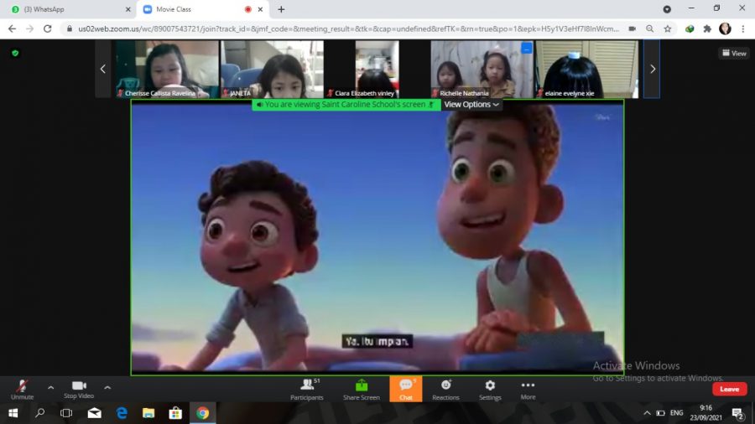Click the red Leave button

[729, 389]
